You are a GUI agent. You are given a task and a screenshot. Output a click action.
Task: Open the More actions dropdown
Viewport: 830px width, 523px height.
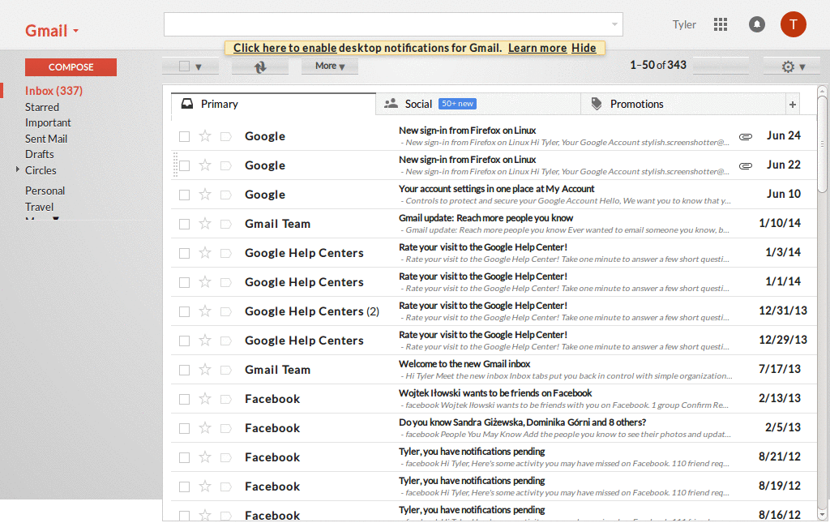330,66
